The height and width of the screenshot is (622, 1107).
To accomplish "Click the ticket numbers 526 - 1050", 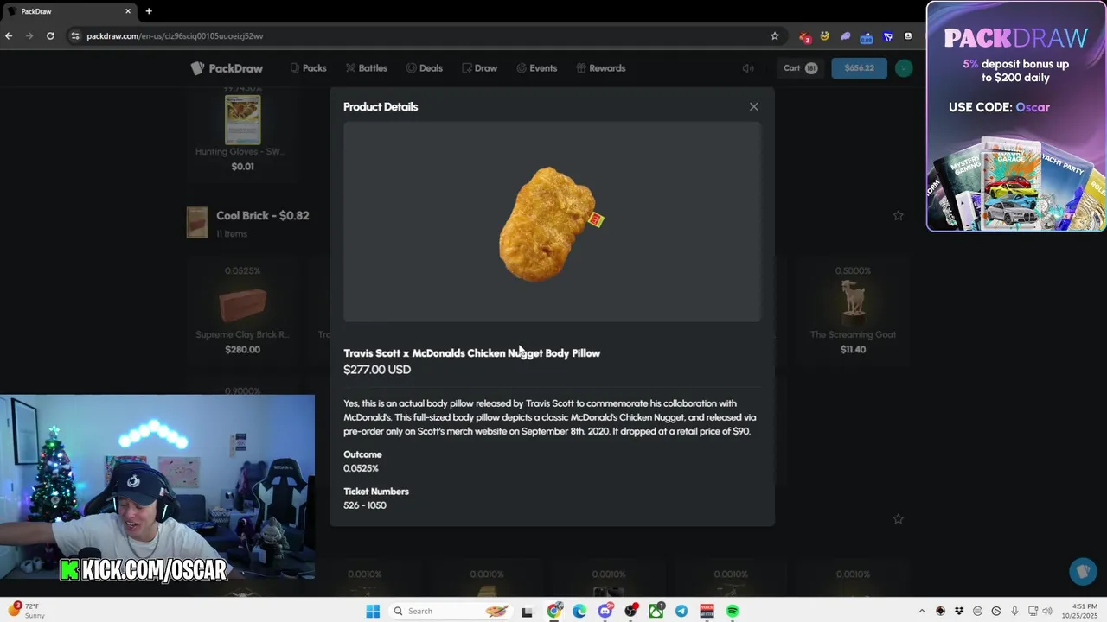I will coord(365,505).
